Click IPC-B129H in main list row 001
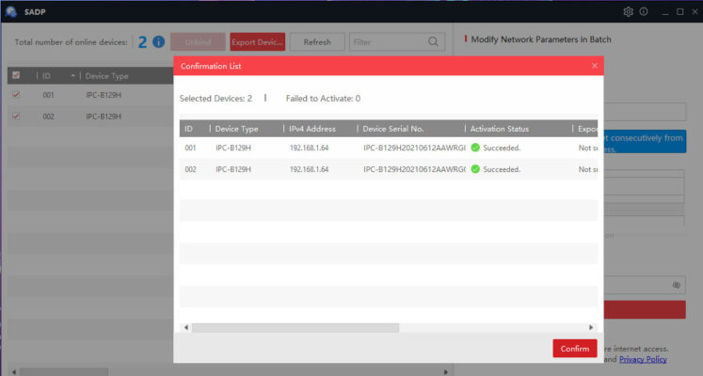Screen dimensions: 703x376 (x=104, y=95)
